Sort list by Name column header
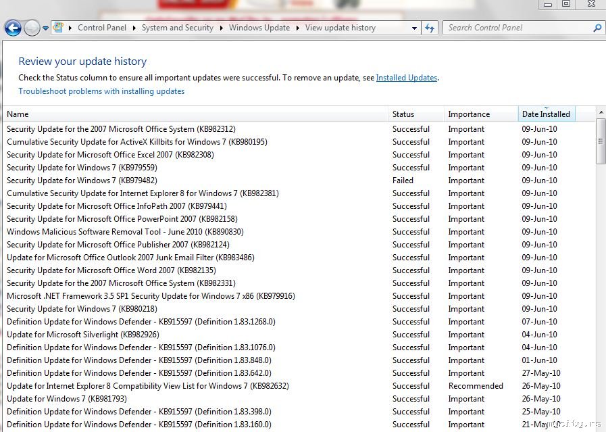606x432 pixels. click(195, 114)
